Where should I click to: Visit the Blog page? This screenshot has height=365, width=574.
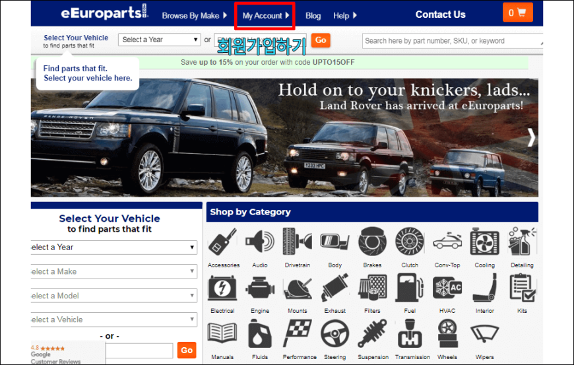click(313, 16)
